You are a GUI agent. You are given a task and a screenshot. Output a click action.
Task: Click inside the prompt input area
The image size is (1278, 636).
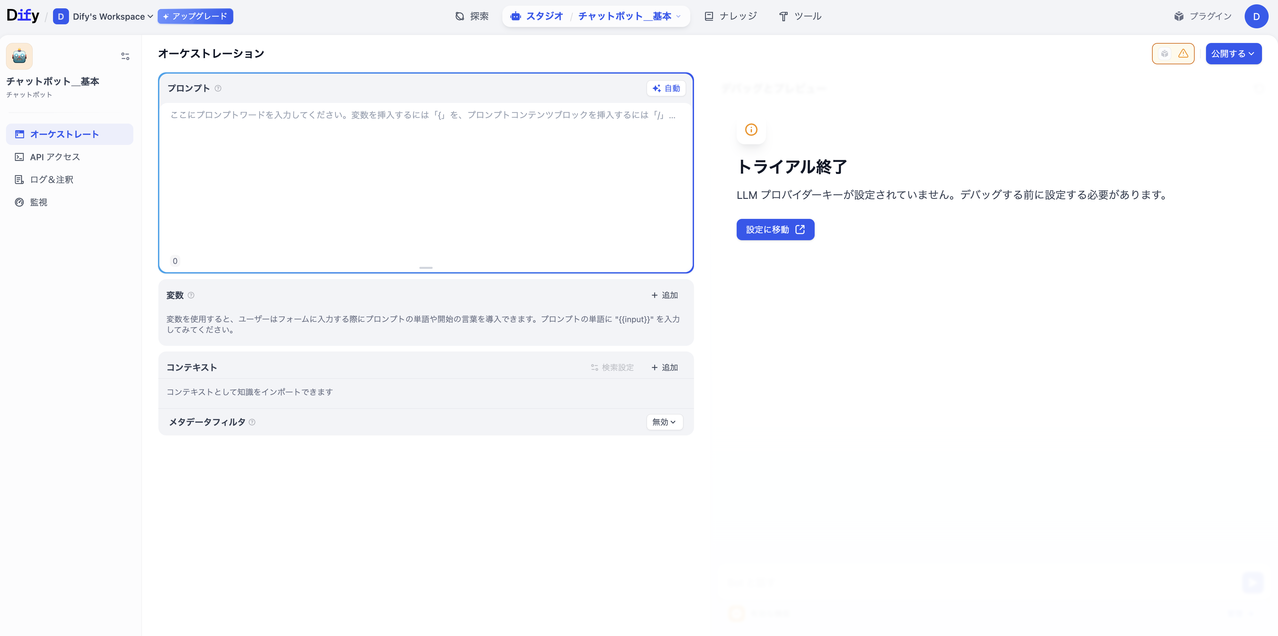point(426,174)
